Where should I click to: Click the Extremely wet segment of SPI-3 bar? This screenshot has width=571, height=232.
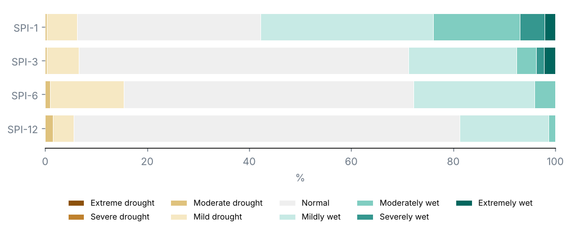(x=550, y=61)
